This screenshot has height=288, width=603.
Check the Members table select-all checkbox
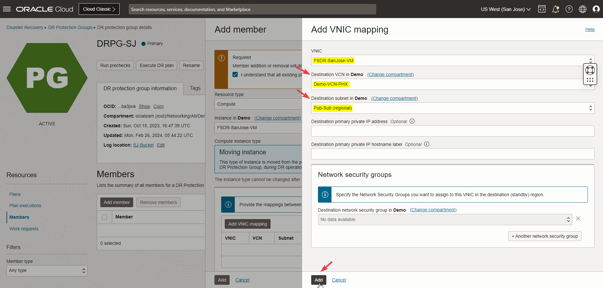(104, 217)
